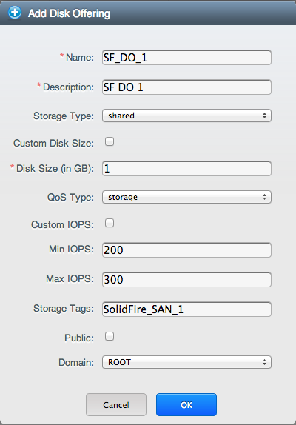Click the QoS Type dropdown arrows
The height and width of the screenshot is (425, 296).
click(x=264, y=197)
